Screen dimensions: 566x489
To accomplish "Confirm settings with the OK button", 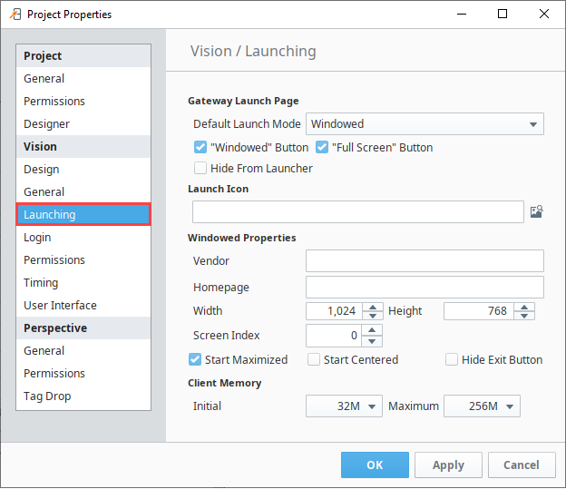I will 375,465.
